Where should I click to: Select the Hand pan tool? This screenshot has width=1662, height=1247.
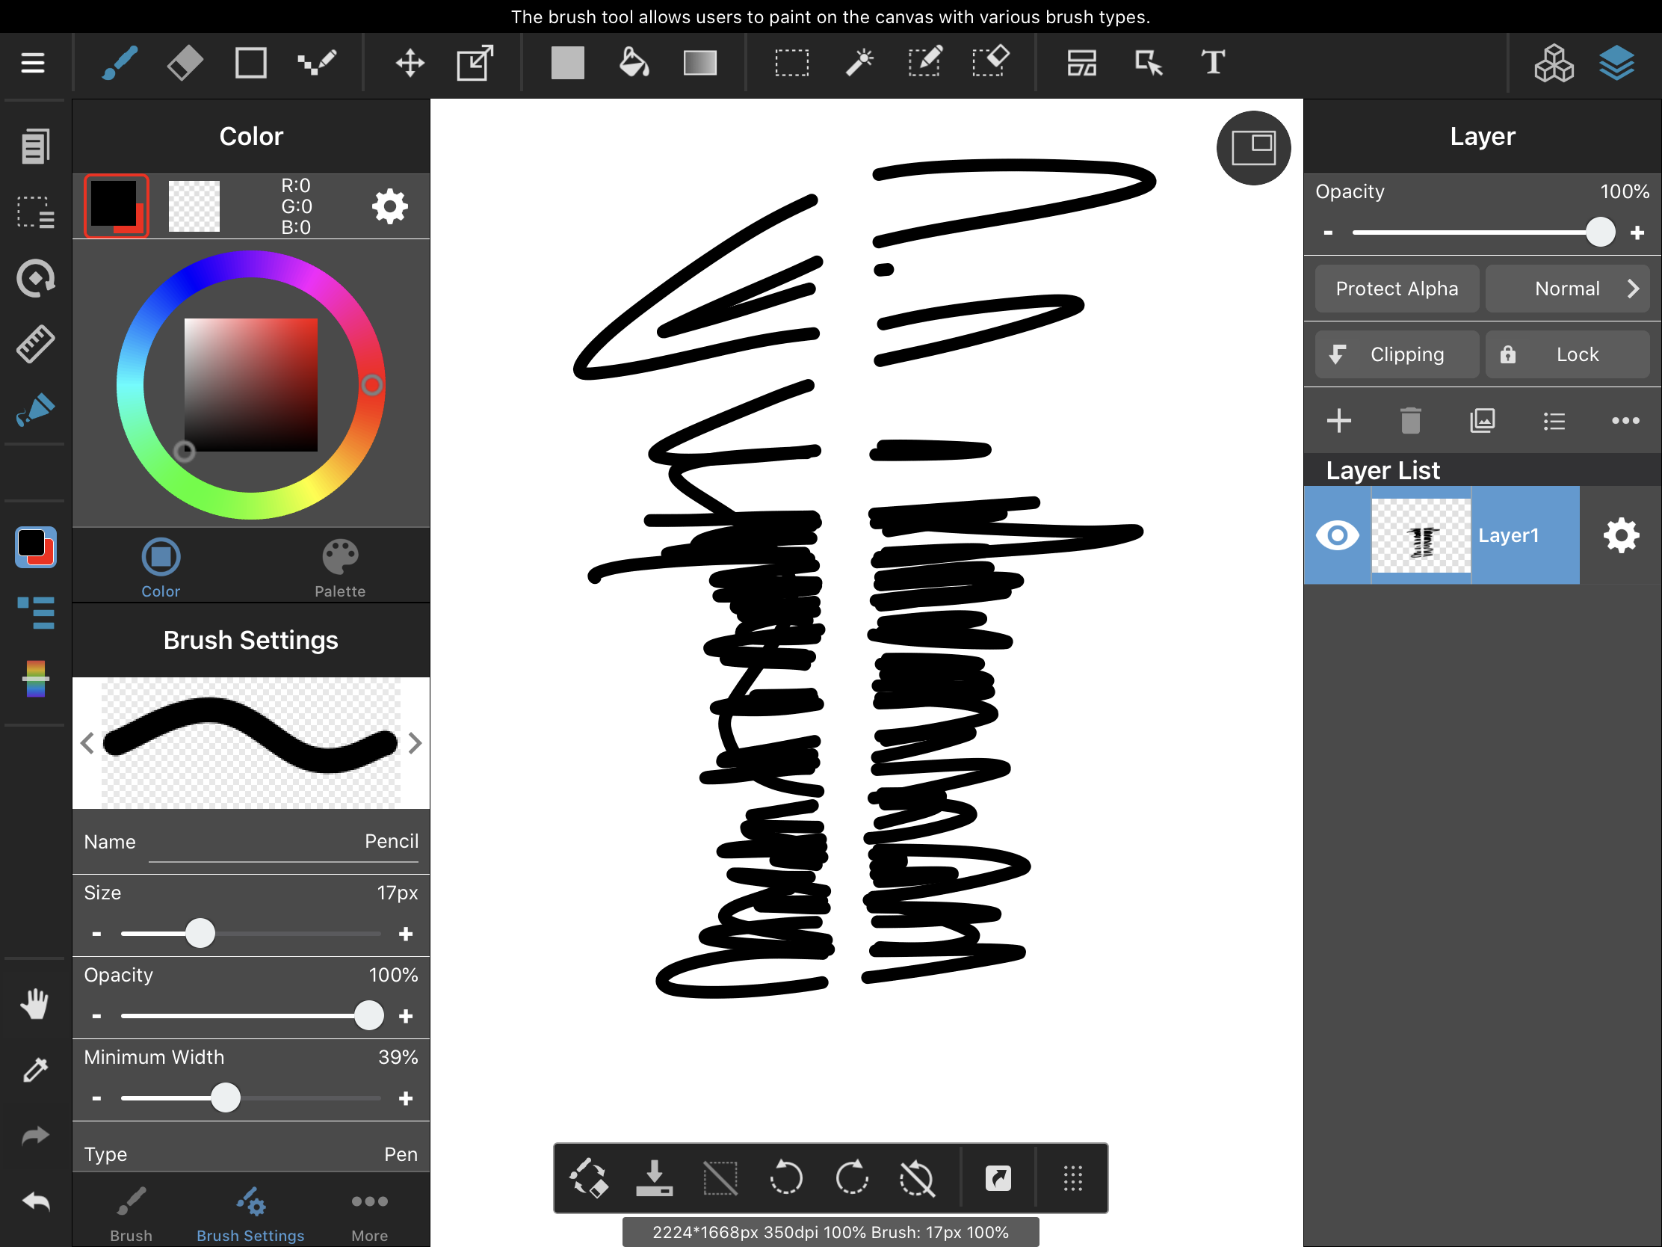click(x=34, y=1004)
